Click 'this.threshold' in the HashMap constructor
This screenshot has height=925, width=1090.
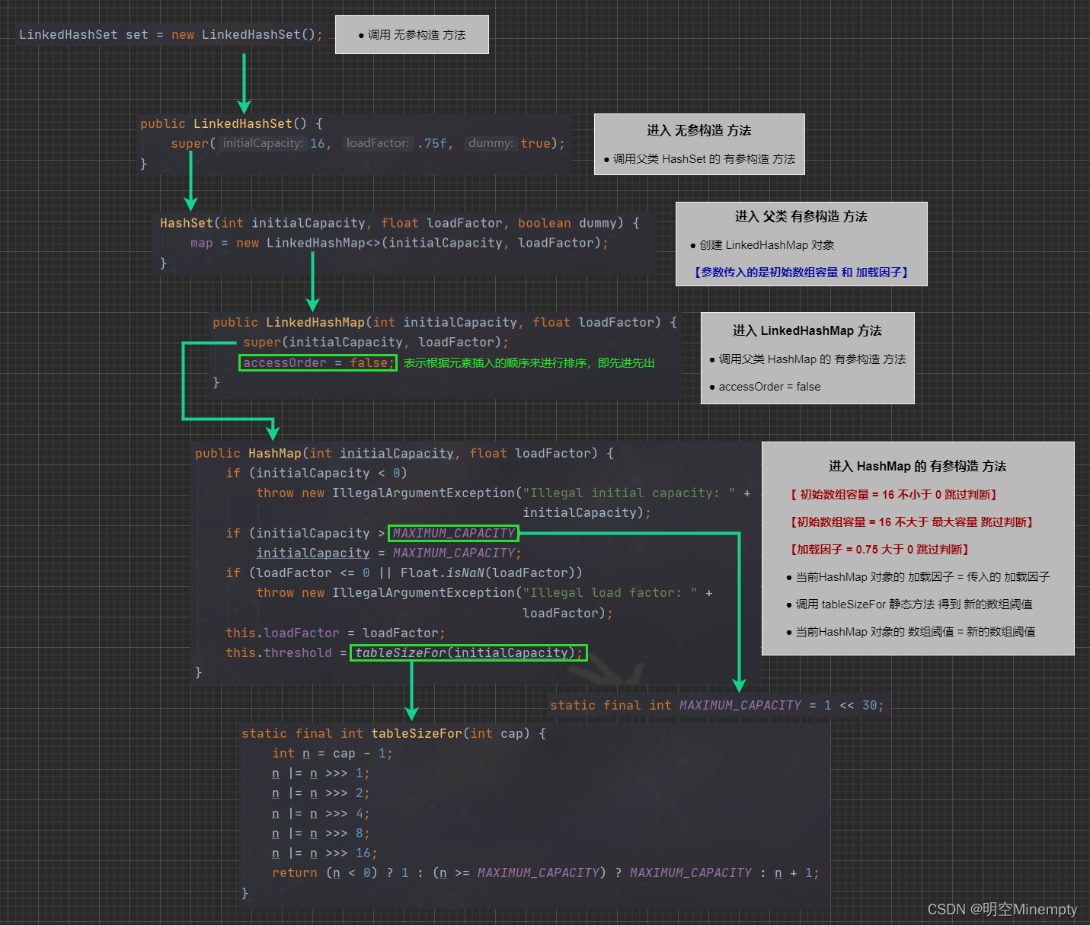[279, 652]
